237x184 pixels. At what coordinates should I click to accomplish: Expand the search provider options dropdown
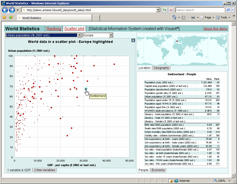click(233, 10)
